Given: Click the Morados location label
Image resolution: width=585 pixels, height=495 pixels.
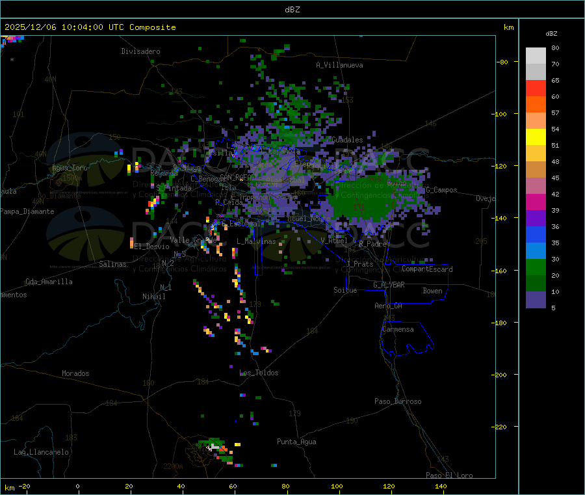Looking at the screenshot, I should click(x=76, y=373).
